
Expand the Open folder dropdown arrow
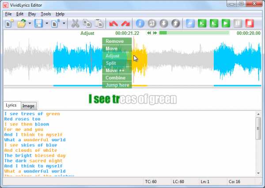click(30, 23)
